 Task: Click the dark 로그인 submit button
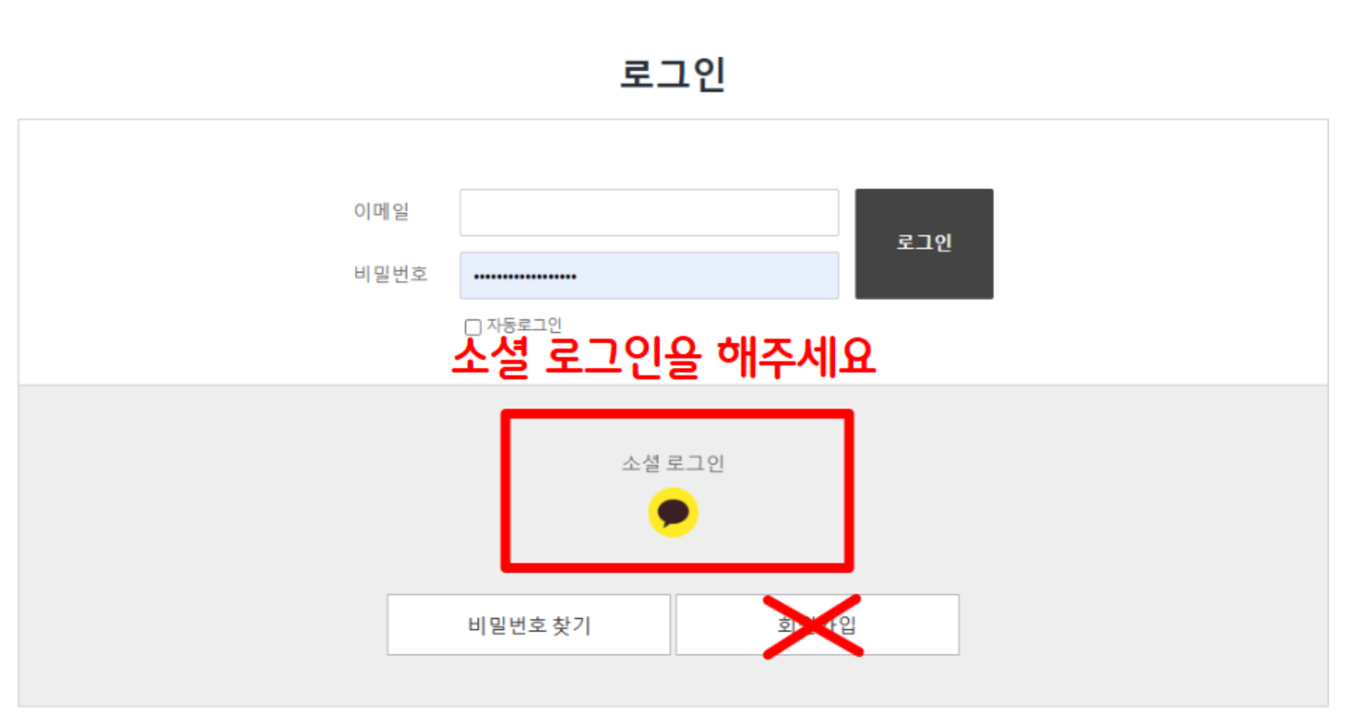click(924, 244)
